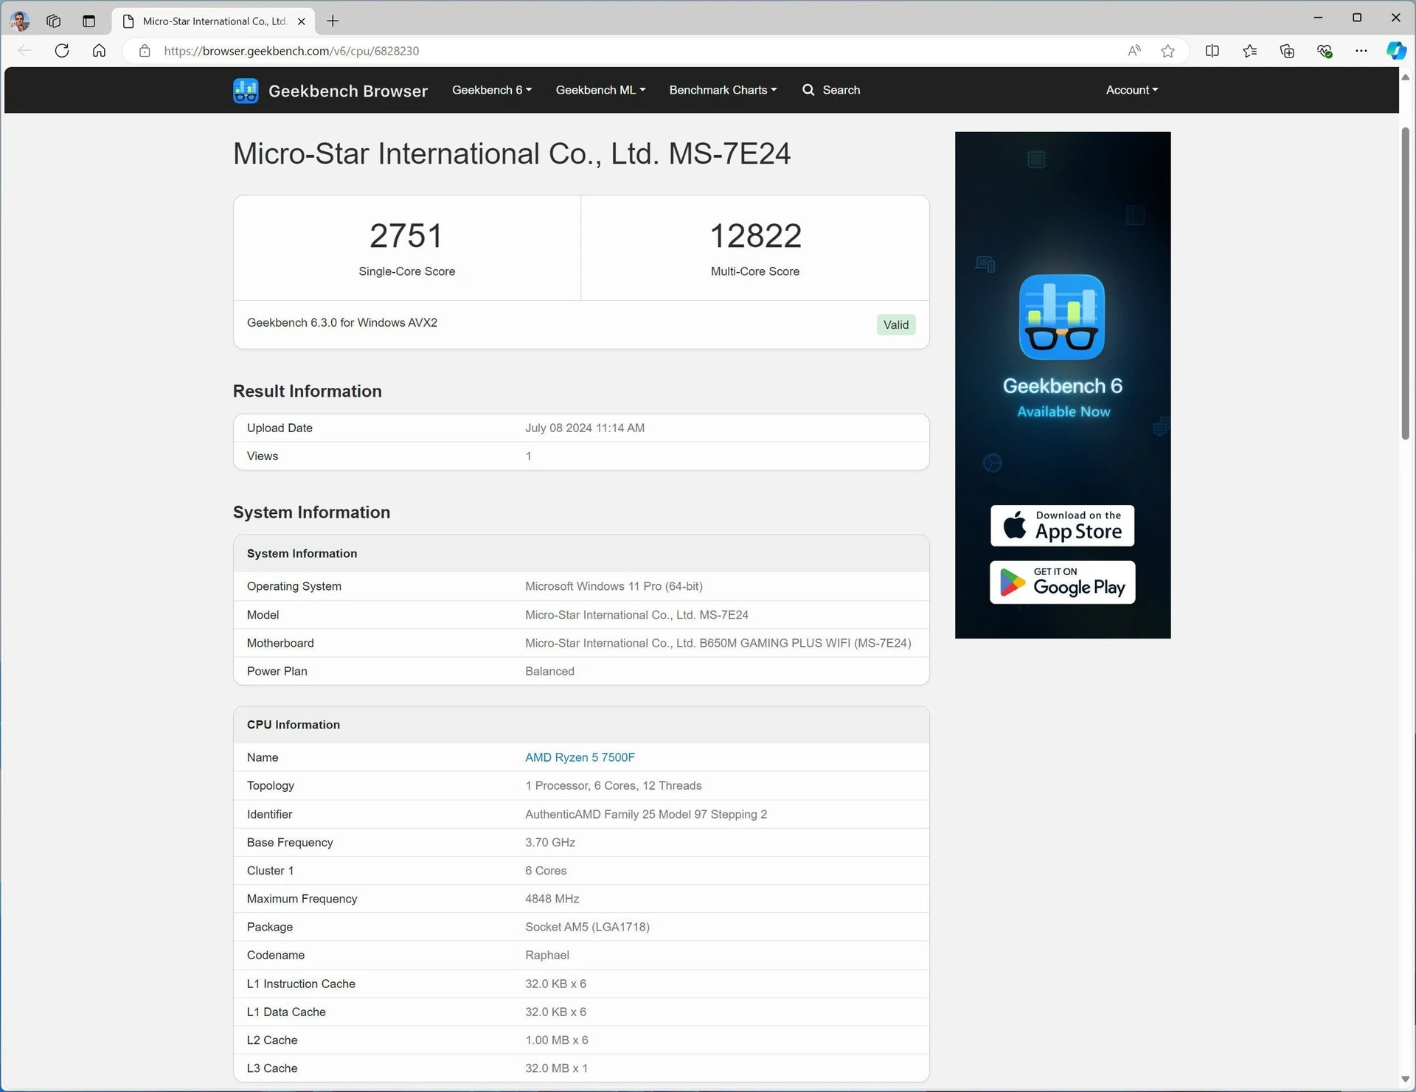Expand the Account menu
This screenshot has width=1416, height=1092.
pos(1132,90)
